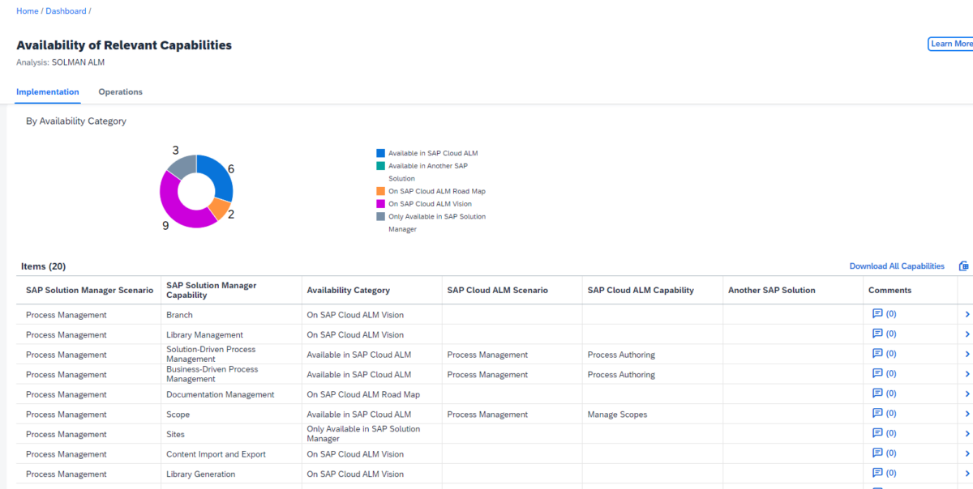Open comments for Solution-Driven Process Management
The height and width of the screenshot is (489, 973).
878,353
